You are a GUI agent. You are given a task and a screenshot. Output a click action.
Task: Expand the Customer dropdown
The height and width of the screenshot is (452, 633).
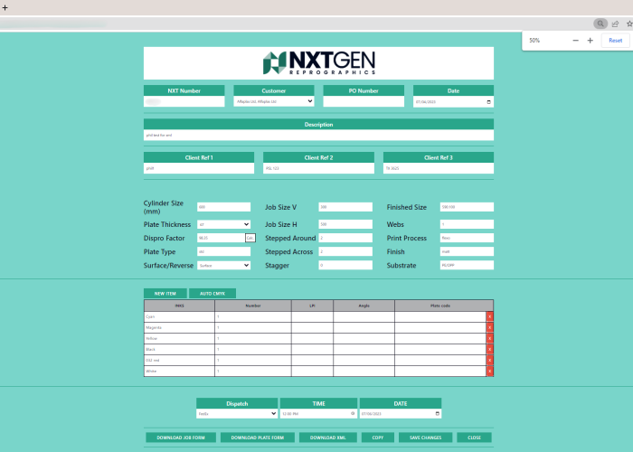point(273,102)
